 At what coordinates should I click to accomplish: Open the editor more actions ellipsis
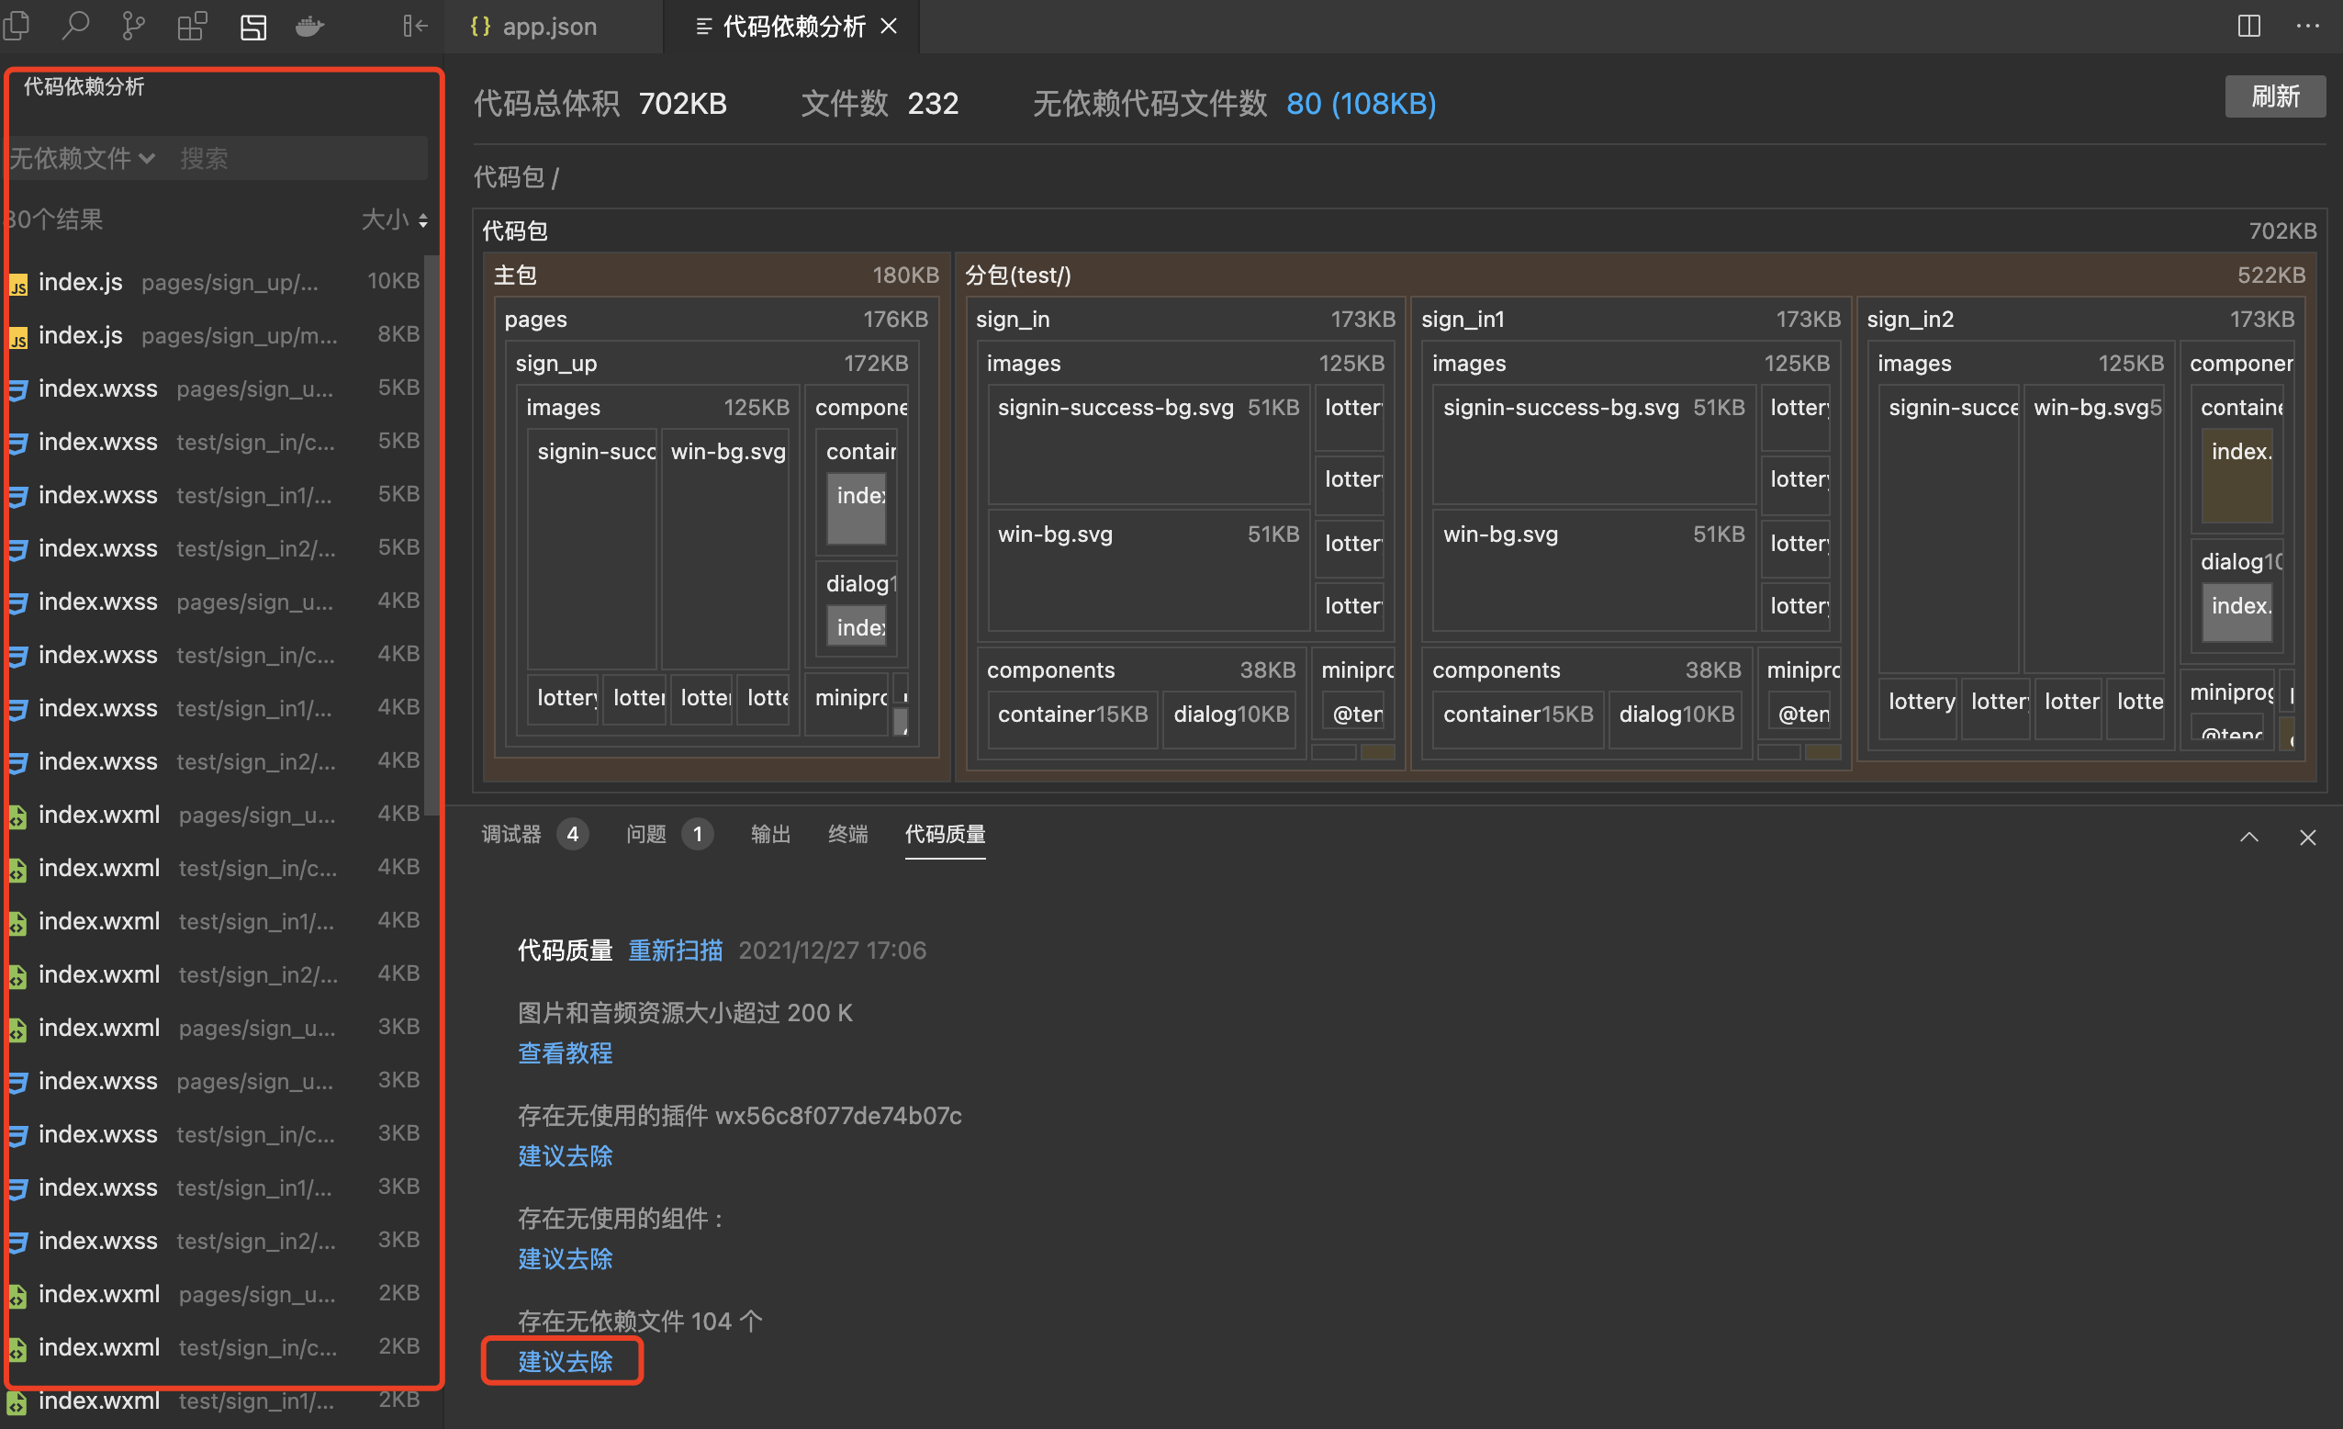click(x=2308, y=26)
